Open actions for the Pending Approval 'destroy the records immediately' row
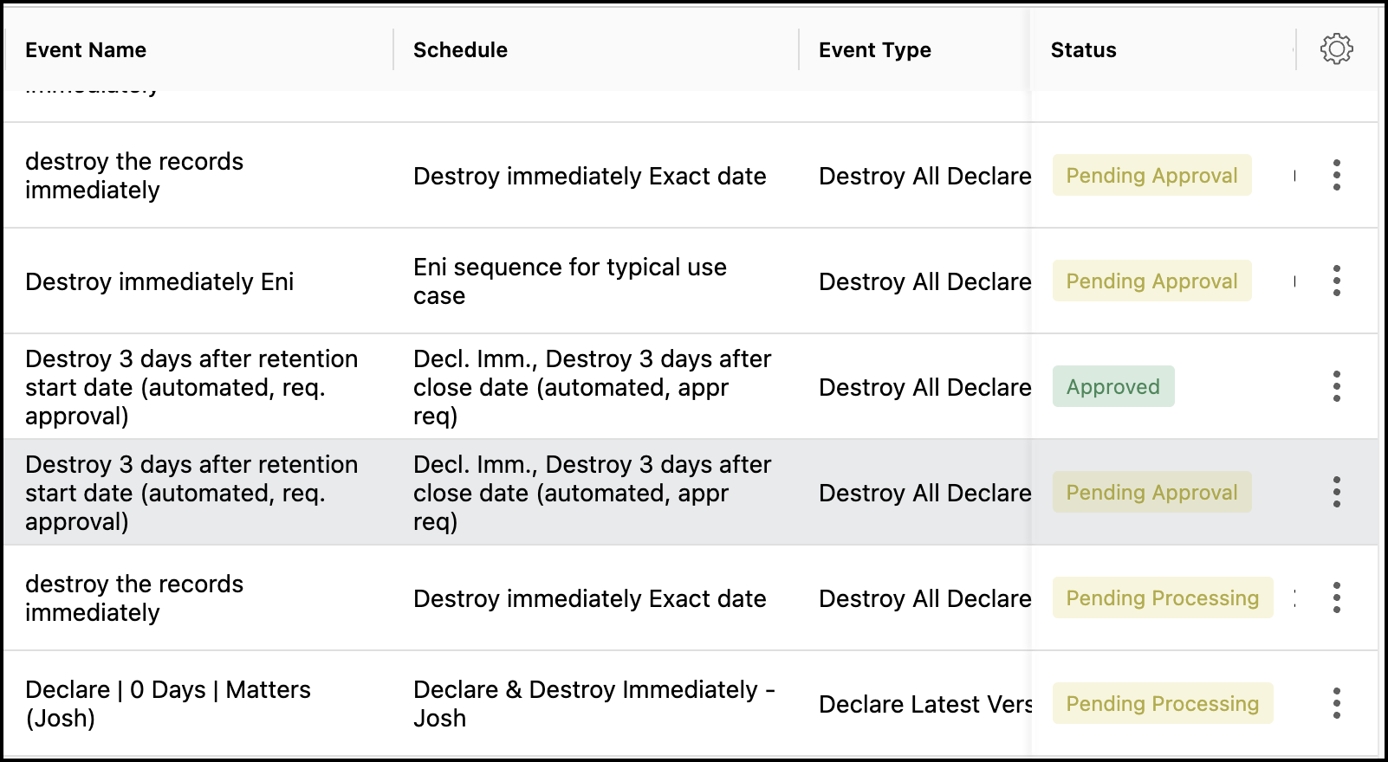Image resolution: width=1388 pixels, height=762 pixels. click(x=1336, y=175)
